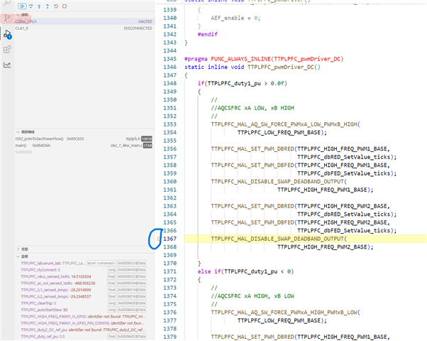The width and height of the screenshot is (427, 341).
Task: Click the Step Out debug icon
Action: click(48, 6)
